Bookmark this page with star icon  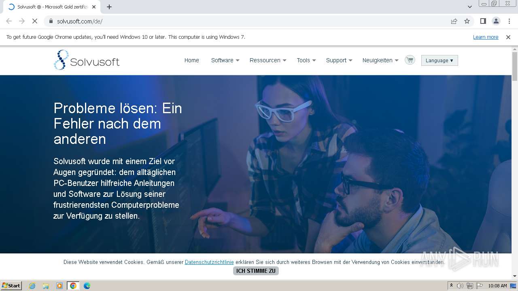coord(467,21)
